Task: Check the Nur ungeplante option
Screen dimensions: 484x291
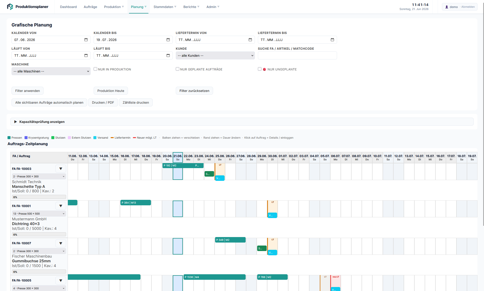Action: (x=260, y=69)
